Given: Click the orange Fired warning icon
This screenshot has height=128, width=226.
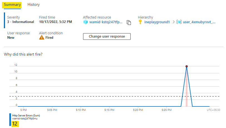Looking at the screenshot, I should [42, 38].
